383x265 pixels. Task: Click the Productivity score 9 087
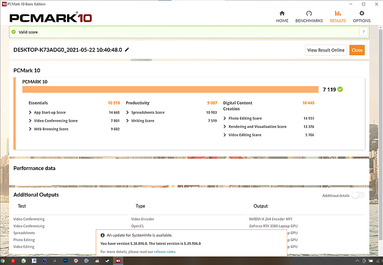coord(212,103)
